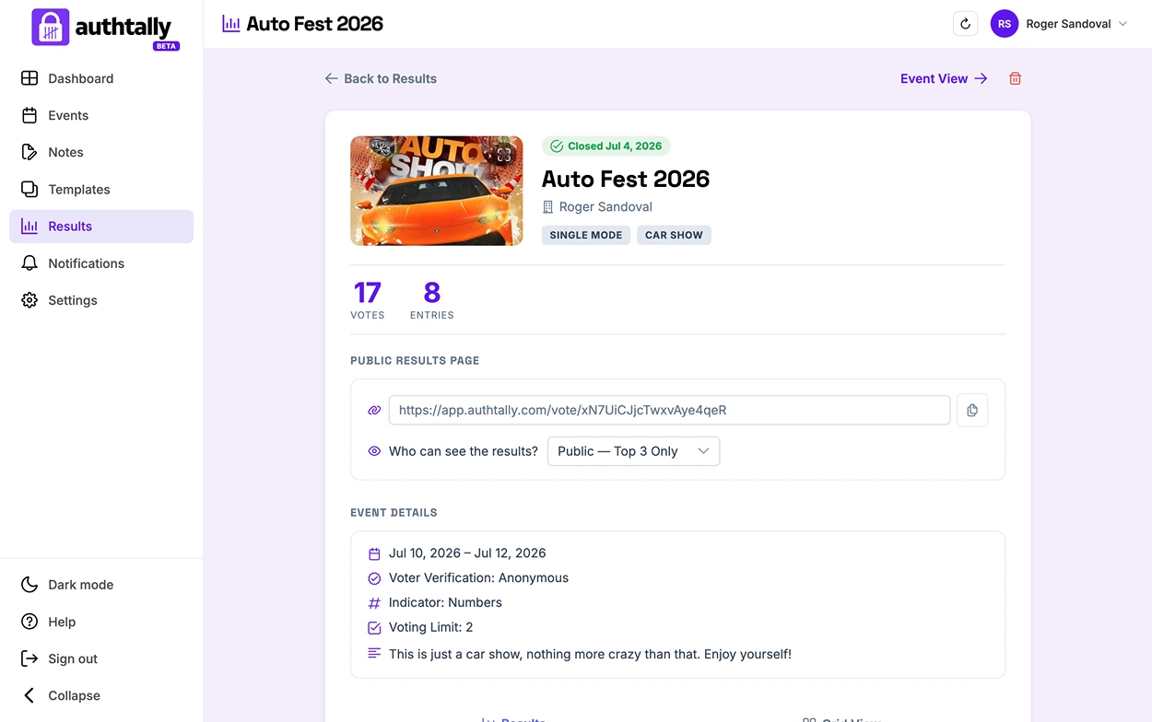Enlarge the Auto Show event image

437,191
